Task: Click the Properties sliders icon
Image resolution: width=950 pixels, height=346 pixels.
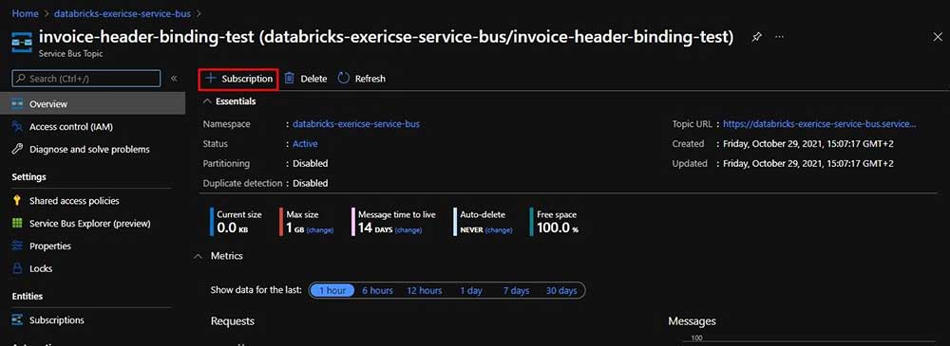Action: (17, 246)
